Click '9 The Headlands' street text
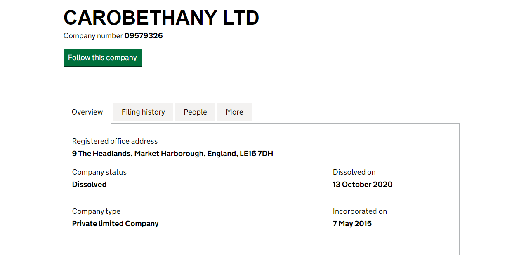 [102, 154]
